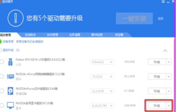Click the monitor icon for NVIDIA display driver

[x=11, y=105]
